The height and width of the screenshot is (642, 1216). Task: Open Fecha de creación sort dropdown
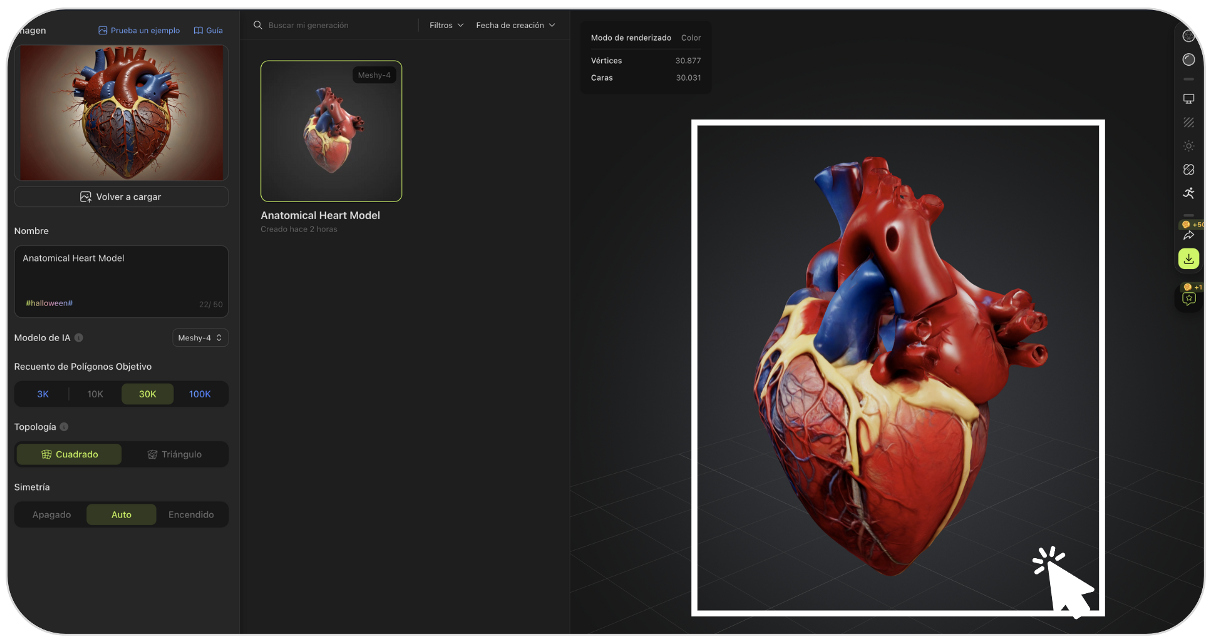point(515,25)
